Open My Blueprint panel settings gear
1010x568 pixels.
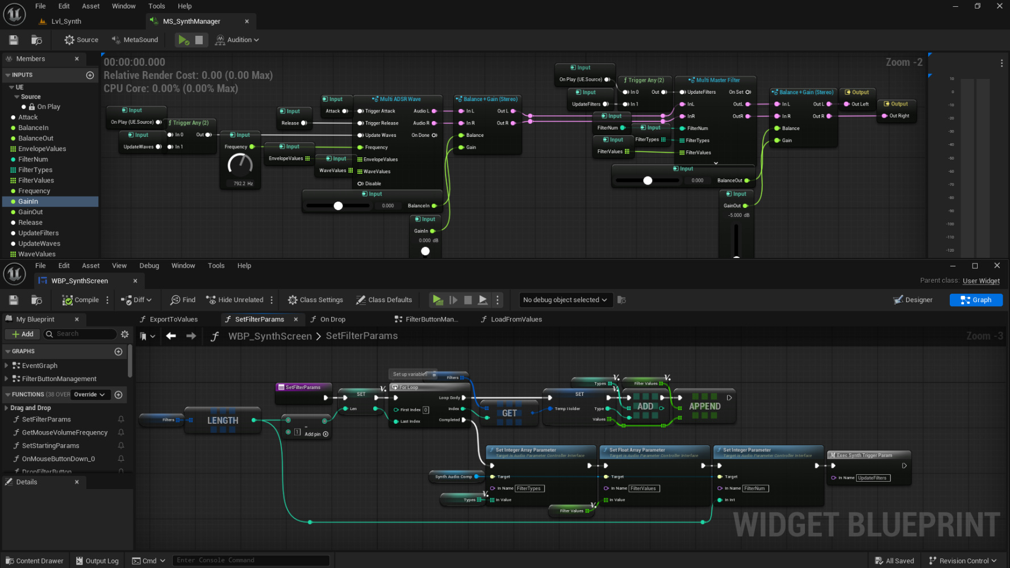click(x=125, y=334)
